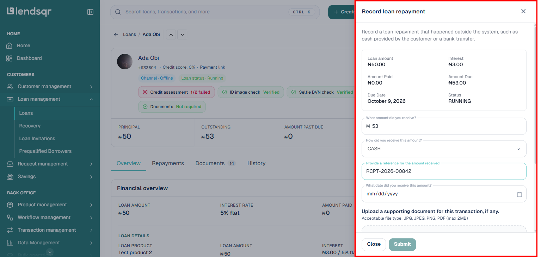Click Ada Obi's profile avatar
541x257 pixels.
(125, 62)
